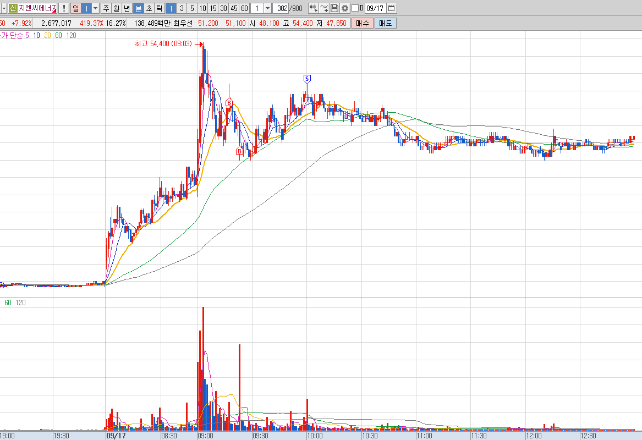
Task: Select the 틱 (tick) chart tab
Action: click(160, 8)
